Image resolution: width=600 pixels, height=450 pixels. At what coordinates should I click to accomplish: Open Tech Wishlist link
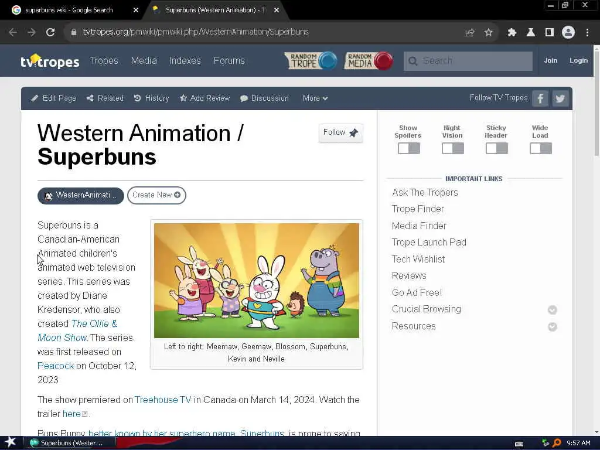click(x=418, y=259)
